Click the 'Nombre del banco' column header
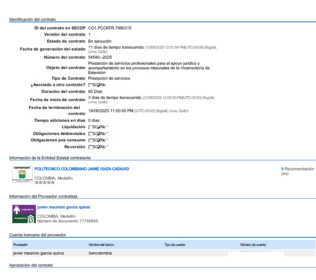Viewport: 316px width, 280px height. pyautogui.click(x=100, y=245)
